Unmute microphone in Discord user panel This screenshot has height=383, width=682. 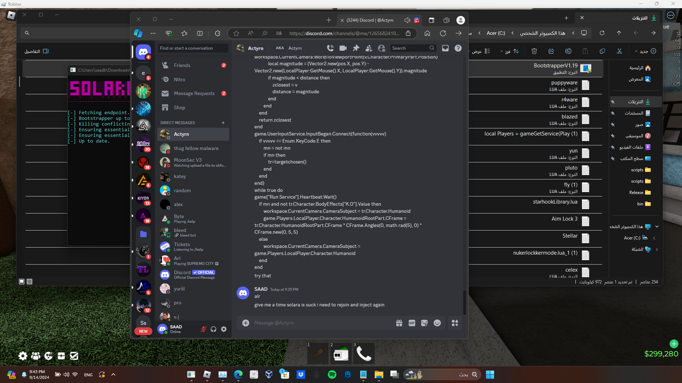203,329
